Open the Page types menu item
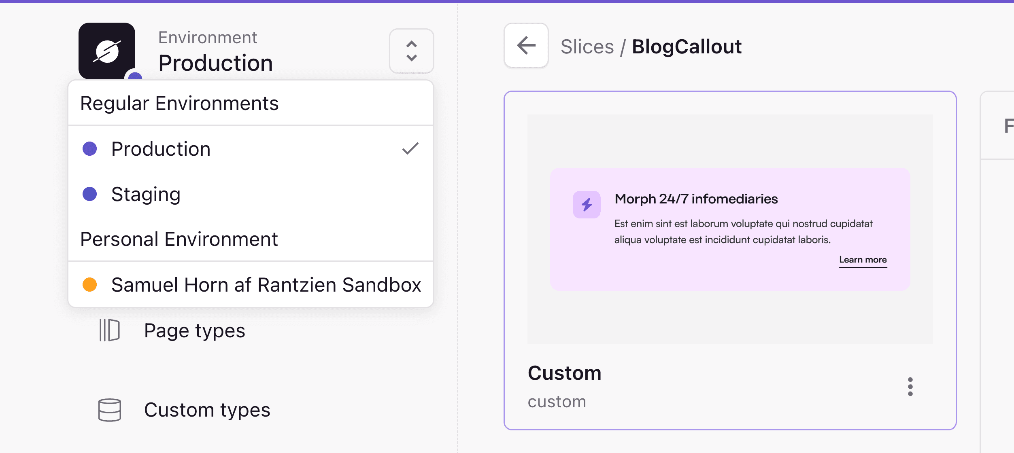Viewport: 1014px width, 453px height. (x=195, y=330)
